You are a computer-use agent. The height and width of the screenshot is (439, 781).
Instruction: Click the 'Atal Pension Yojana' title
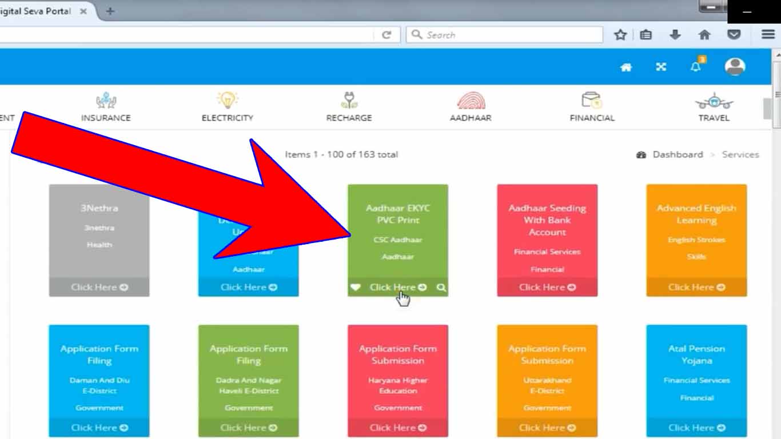696,354
